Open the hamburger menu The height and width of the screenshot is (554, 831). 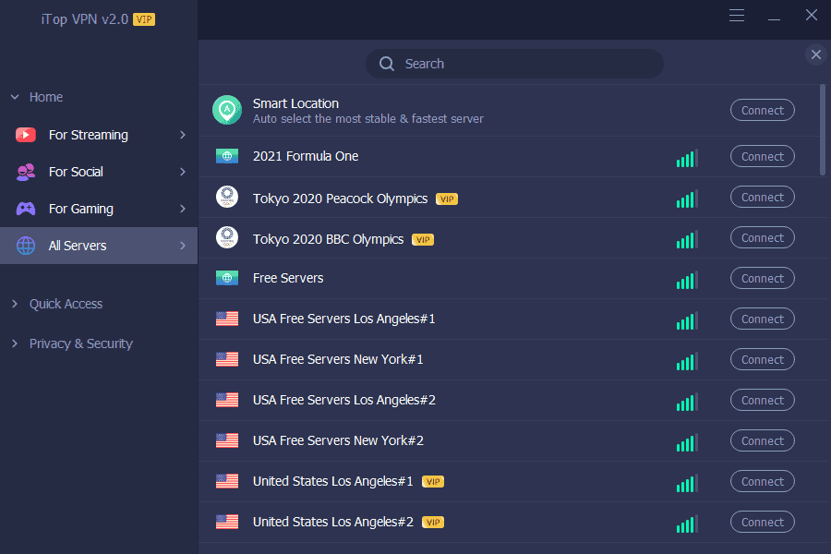(736, 15)
